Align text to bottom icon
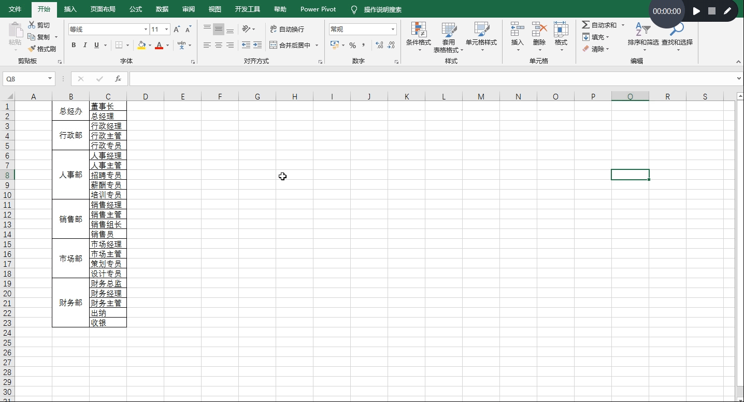The width and height of the screenshot is (744, 402). (x=230, y=30)
